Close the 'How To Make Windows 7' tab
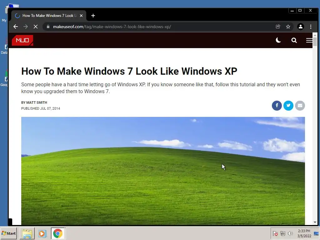 click(x=81, y=16)
